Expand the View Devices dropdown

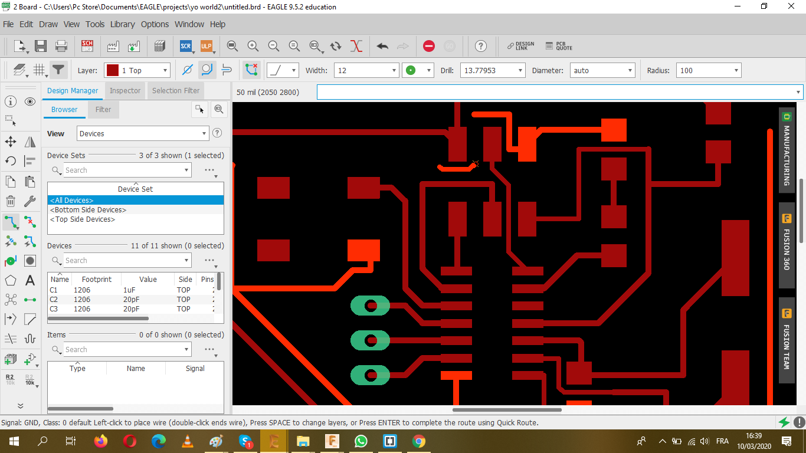204,134
